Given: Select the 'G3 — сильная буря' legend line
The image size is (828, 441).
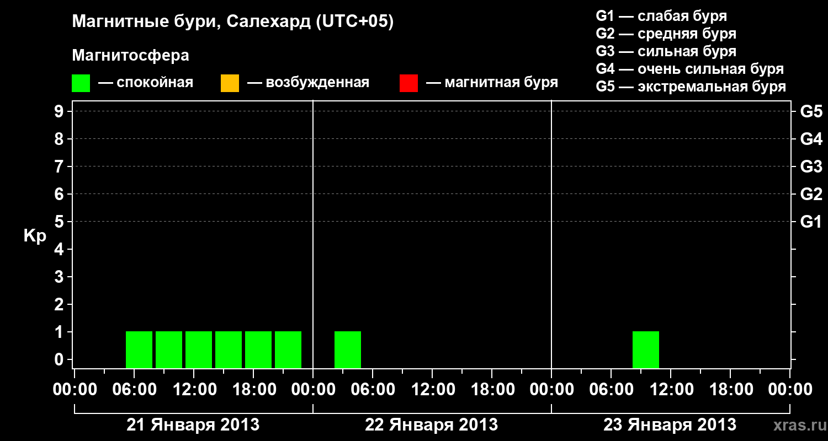Looking at the screenshot, I should click(x=666, y=51).
